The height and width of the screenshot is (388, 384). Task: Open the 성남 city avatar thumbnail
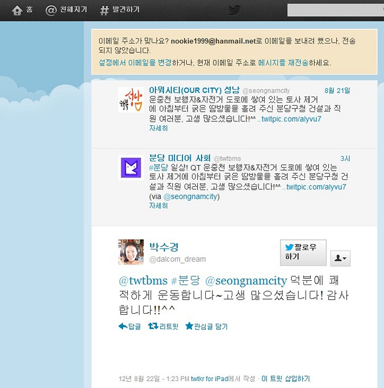coord(131,100)
